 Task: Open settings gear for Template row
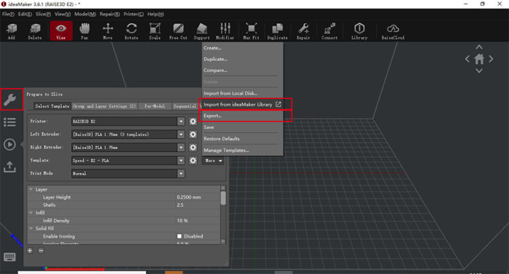[x=193, y=160]
